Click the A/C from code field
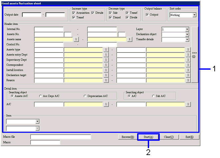Image resolution: width=220 pixels, height=158 pixels. tap(49, 105)
